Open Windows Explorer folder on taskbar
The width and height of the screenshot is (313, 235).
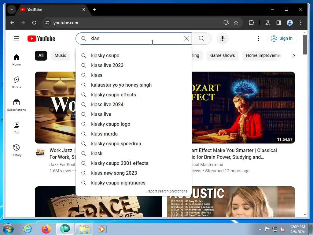pyautogui.click(x=84, y=229)
